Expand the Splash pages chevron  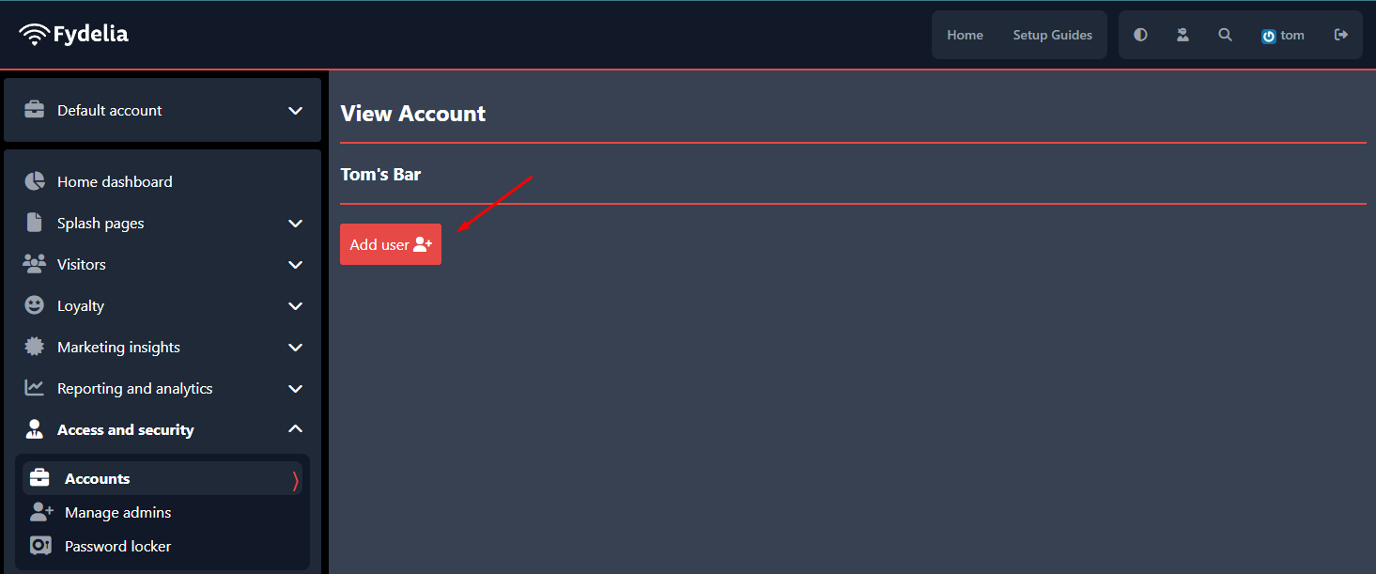[x=295, y=224]
